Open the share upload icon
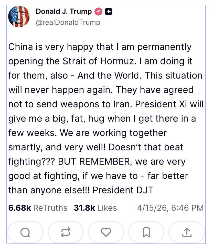The height and width of the screenshot is (244, 212). point(186,232)
